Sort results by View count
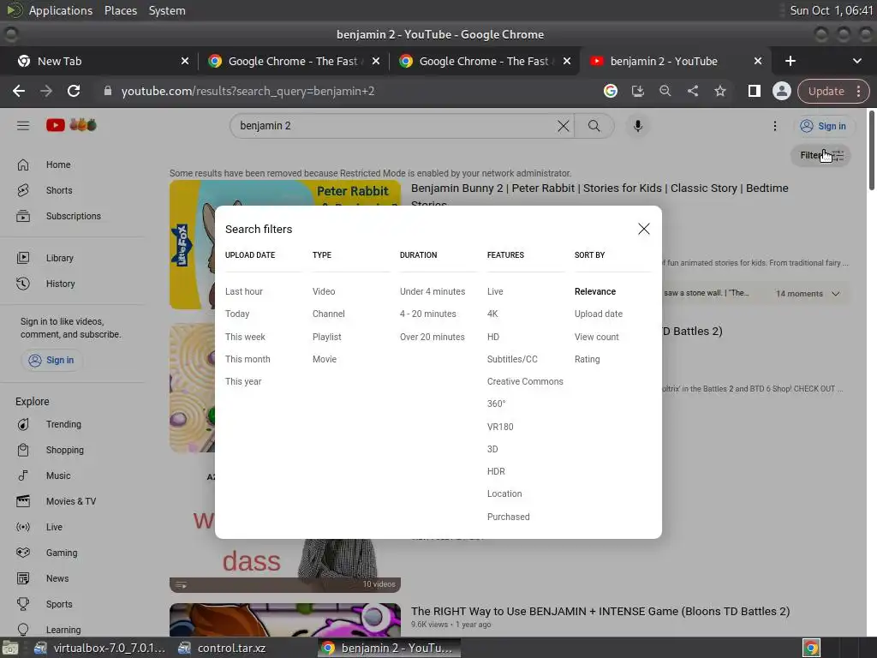 click(x=597, y=337)
